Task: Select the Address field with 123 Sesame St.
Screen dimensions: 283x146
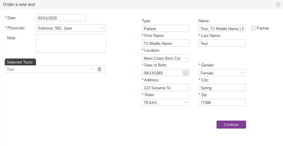Action: coord(165,88)
